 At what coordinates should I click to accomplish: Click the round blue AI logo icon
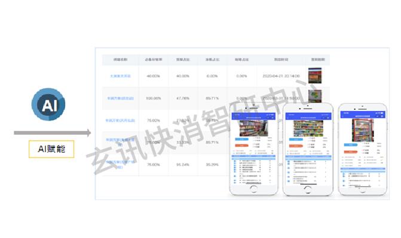point(48,104)
